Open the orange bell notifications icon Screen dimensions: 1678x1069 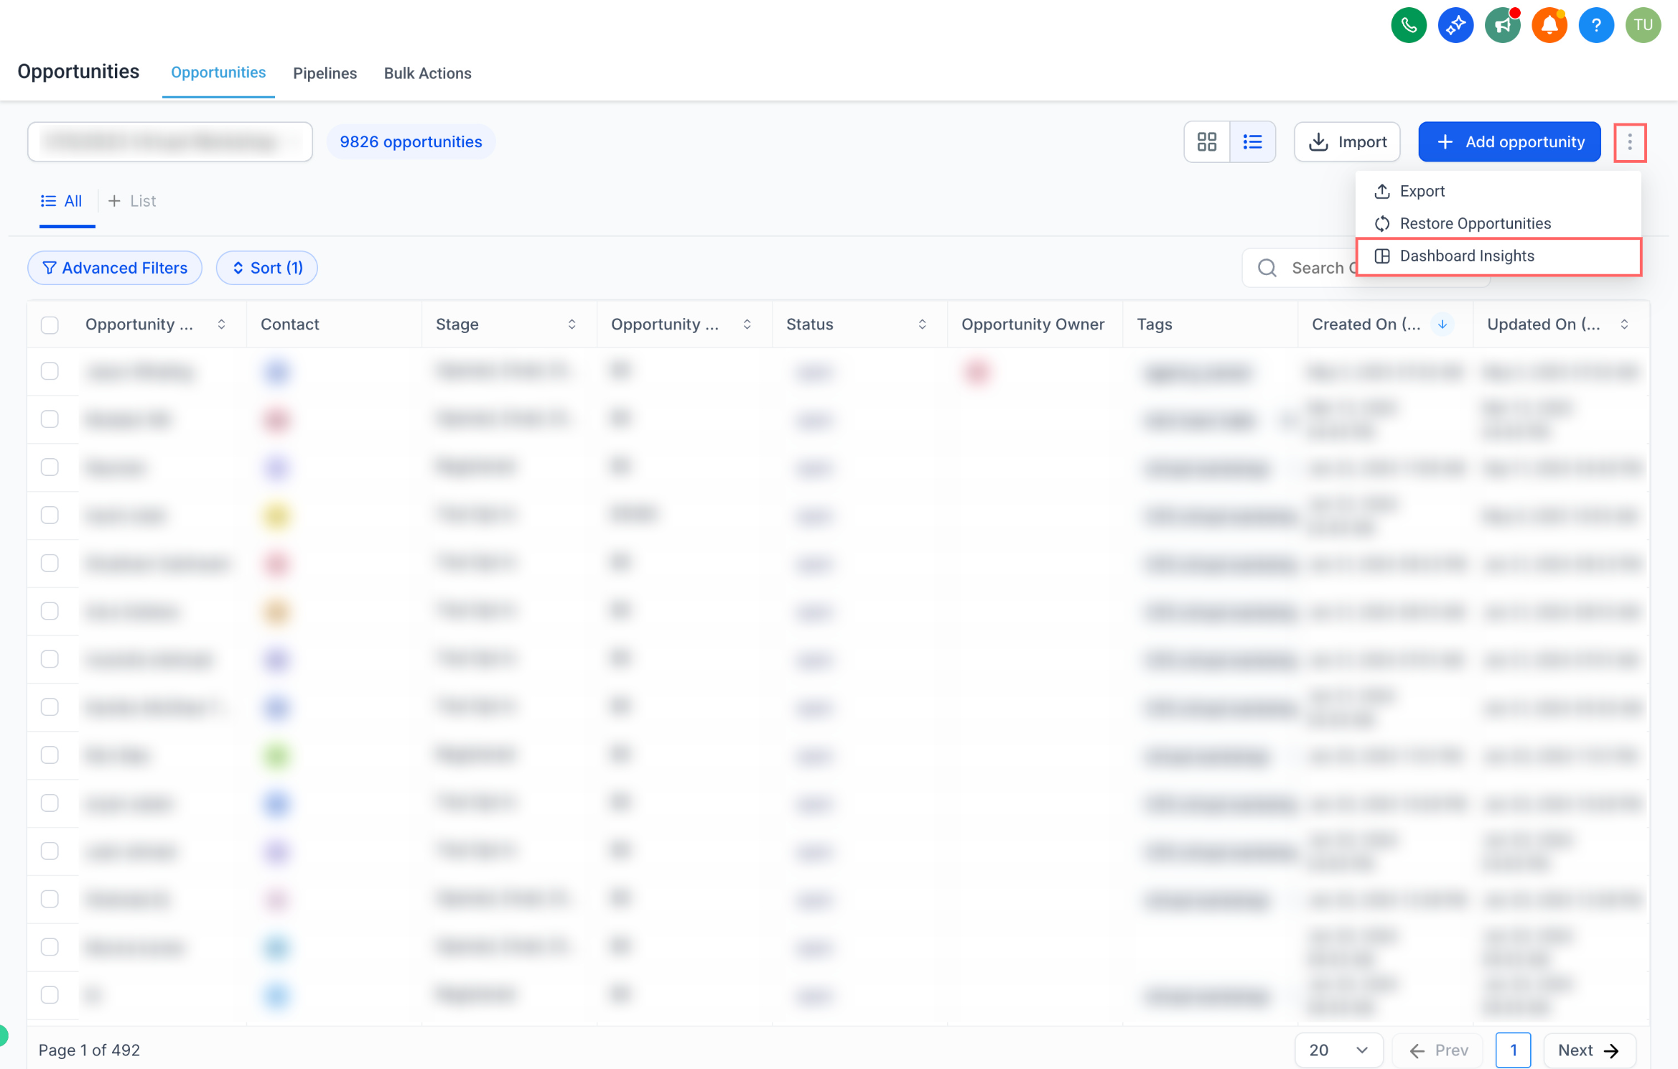(1549, 26)
